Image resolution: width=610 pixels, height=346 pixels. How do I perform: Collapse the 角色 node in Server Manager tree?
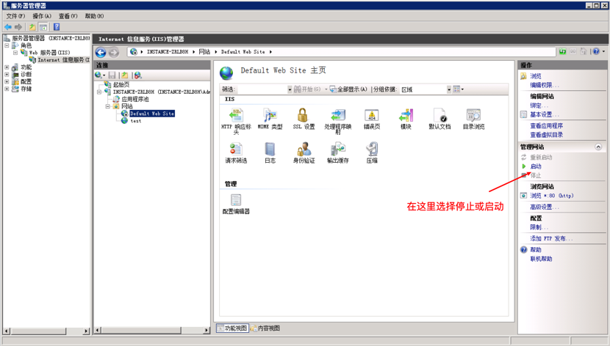pyautogui.click(x=7, y=45)
